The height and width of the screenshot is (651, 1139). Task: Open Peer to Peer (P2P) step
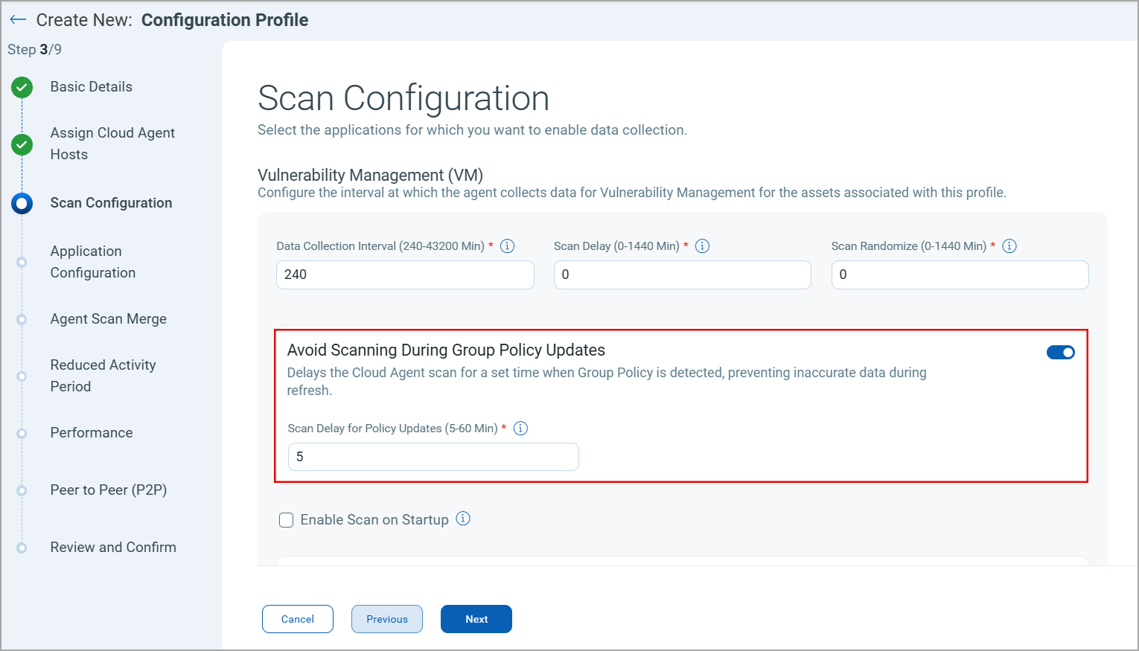[109, 490]
